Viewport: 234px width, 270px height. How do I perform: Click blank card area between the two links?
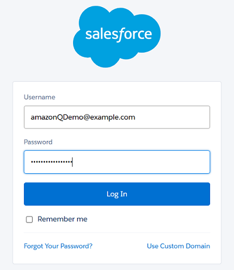point(119,246)
